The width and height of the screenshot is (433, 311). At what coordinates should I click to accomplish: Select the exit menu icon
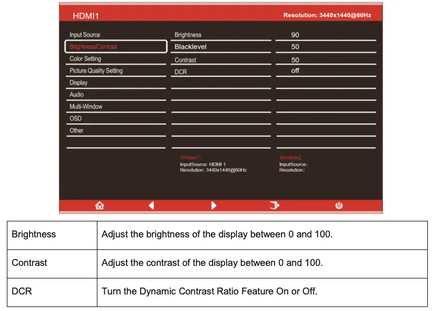click(x=275, y=205)
